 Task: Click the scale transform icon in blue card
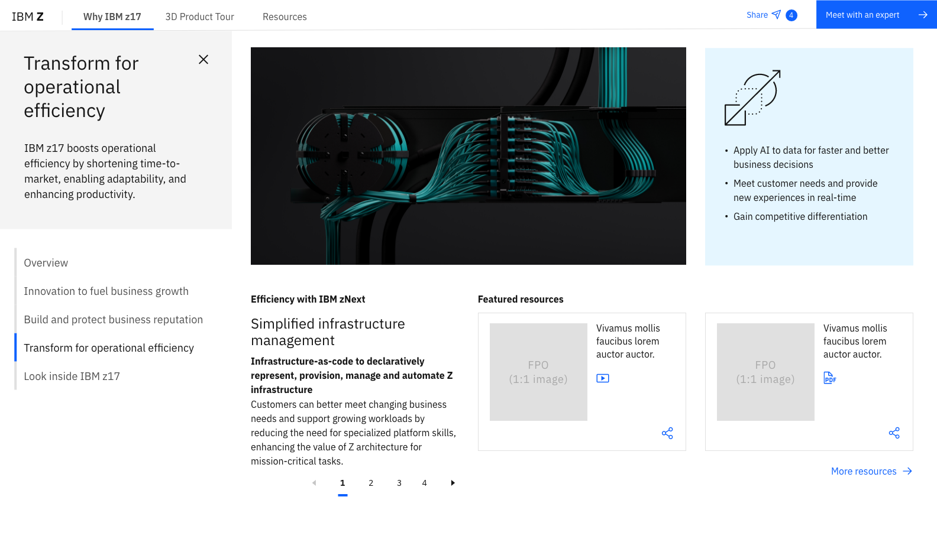click(x=752, y=98)
